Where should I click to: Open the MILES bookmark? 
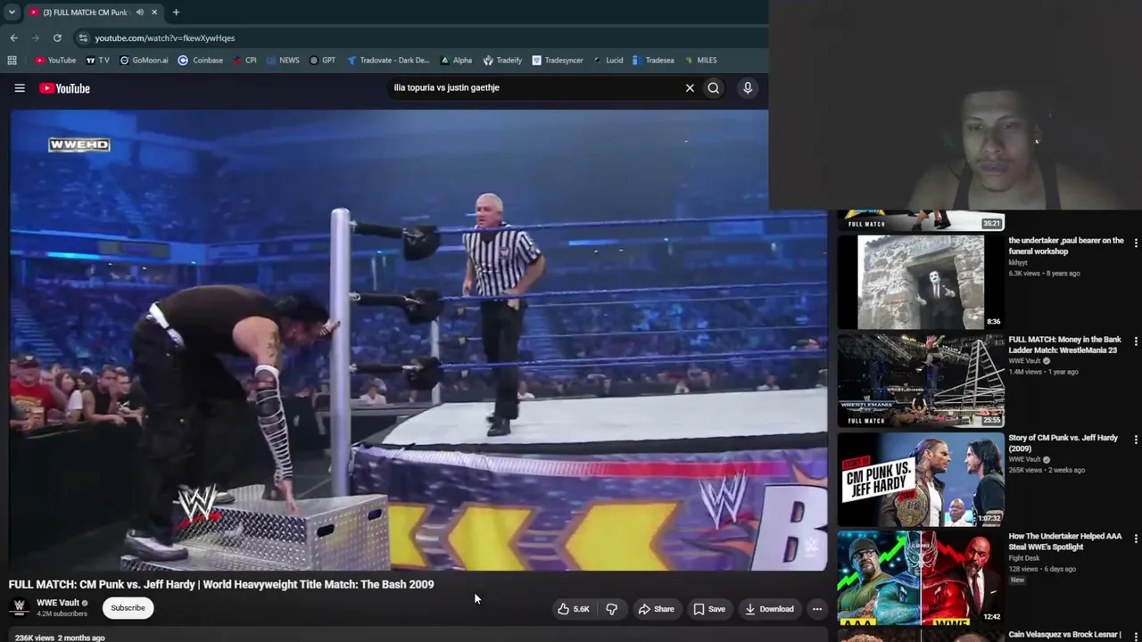[700, 61]
